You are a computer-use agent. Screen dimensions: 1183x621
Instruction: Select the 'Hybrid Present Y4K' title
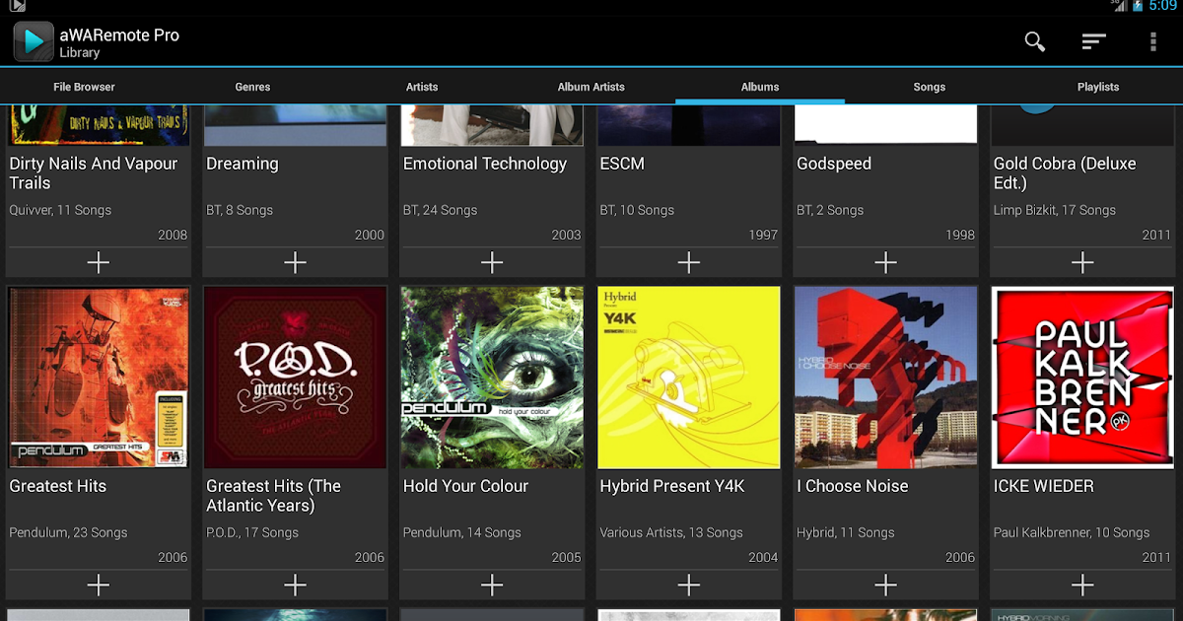click(x=672, y=486)
